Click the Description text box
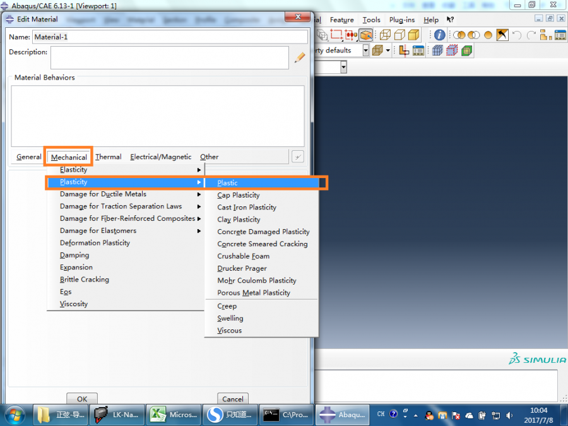This screenshot has width=568, height=426. (170, 57)
